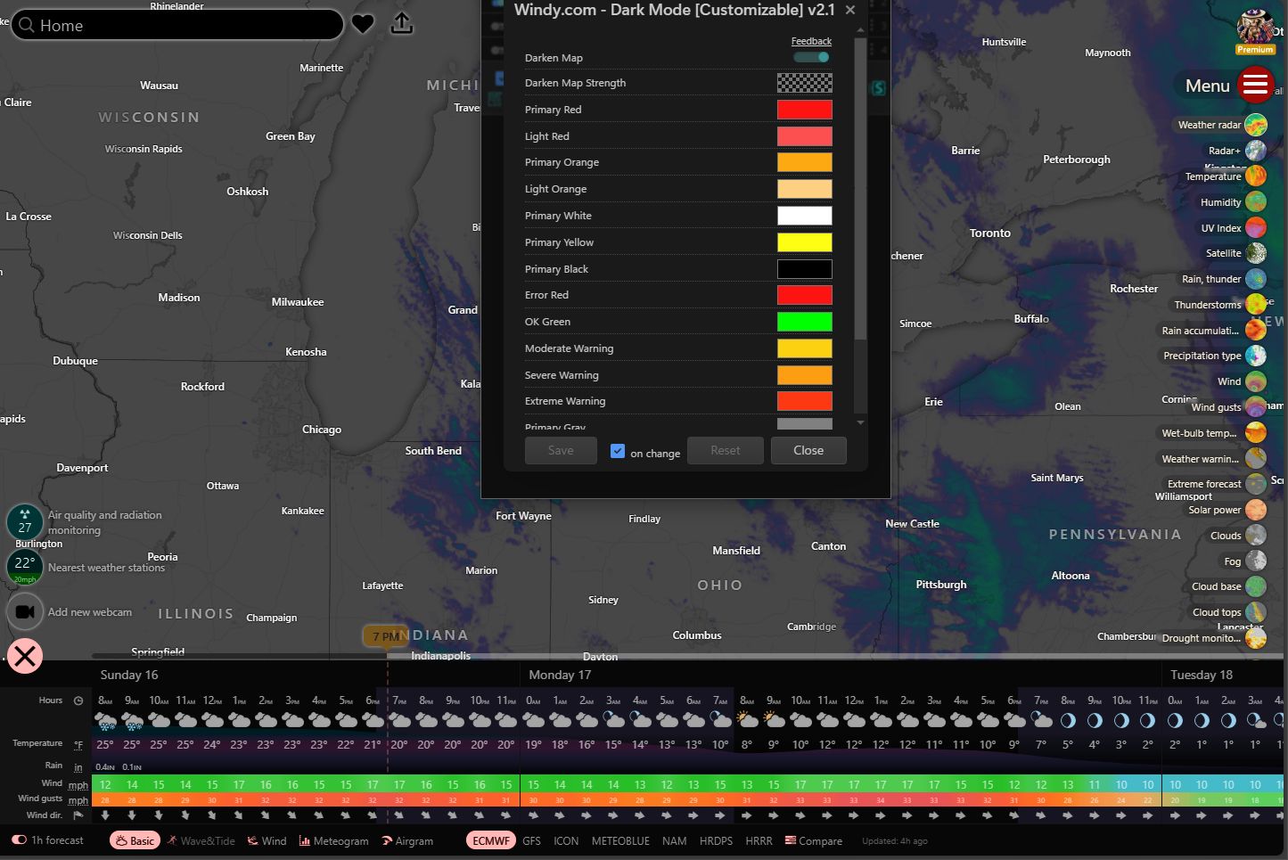Switch to the Wind forecast tab
This screenshot has height=860, width=1288.
[267, 840]
